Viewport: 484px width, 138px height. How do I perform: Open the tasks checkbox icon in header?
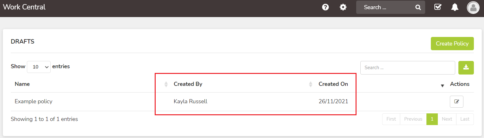(x=438, y=7)
